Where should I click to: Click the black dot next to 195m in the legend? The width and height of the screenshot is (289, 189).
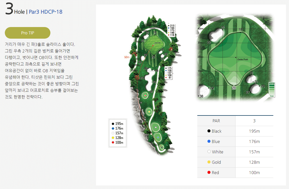click(113, 123)
